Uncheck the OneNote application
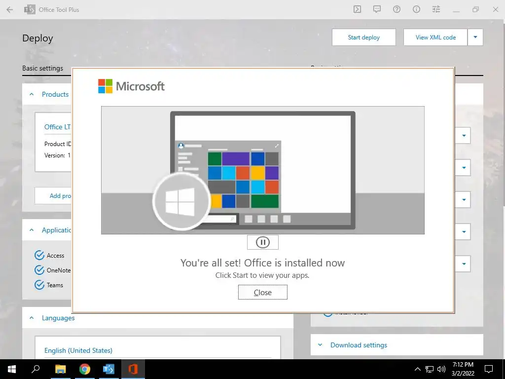The image size is (505, 379). tap(39, 270)
